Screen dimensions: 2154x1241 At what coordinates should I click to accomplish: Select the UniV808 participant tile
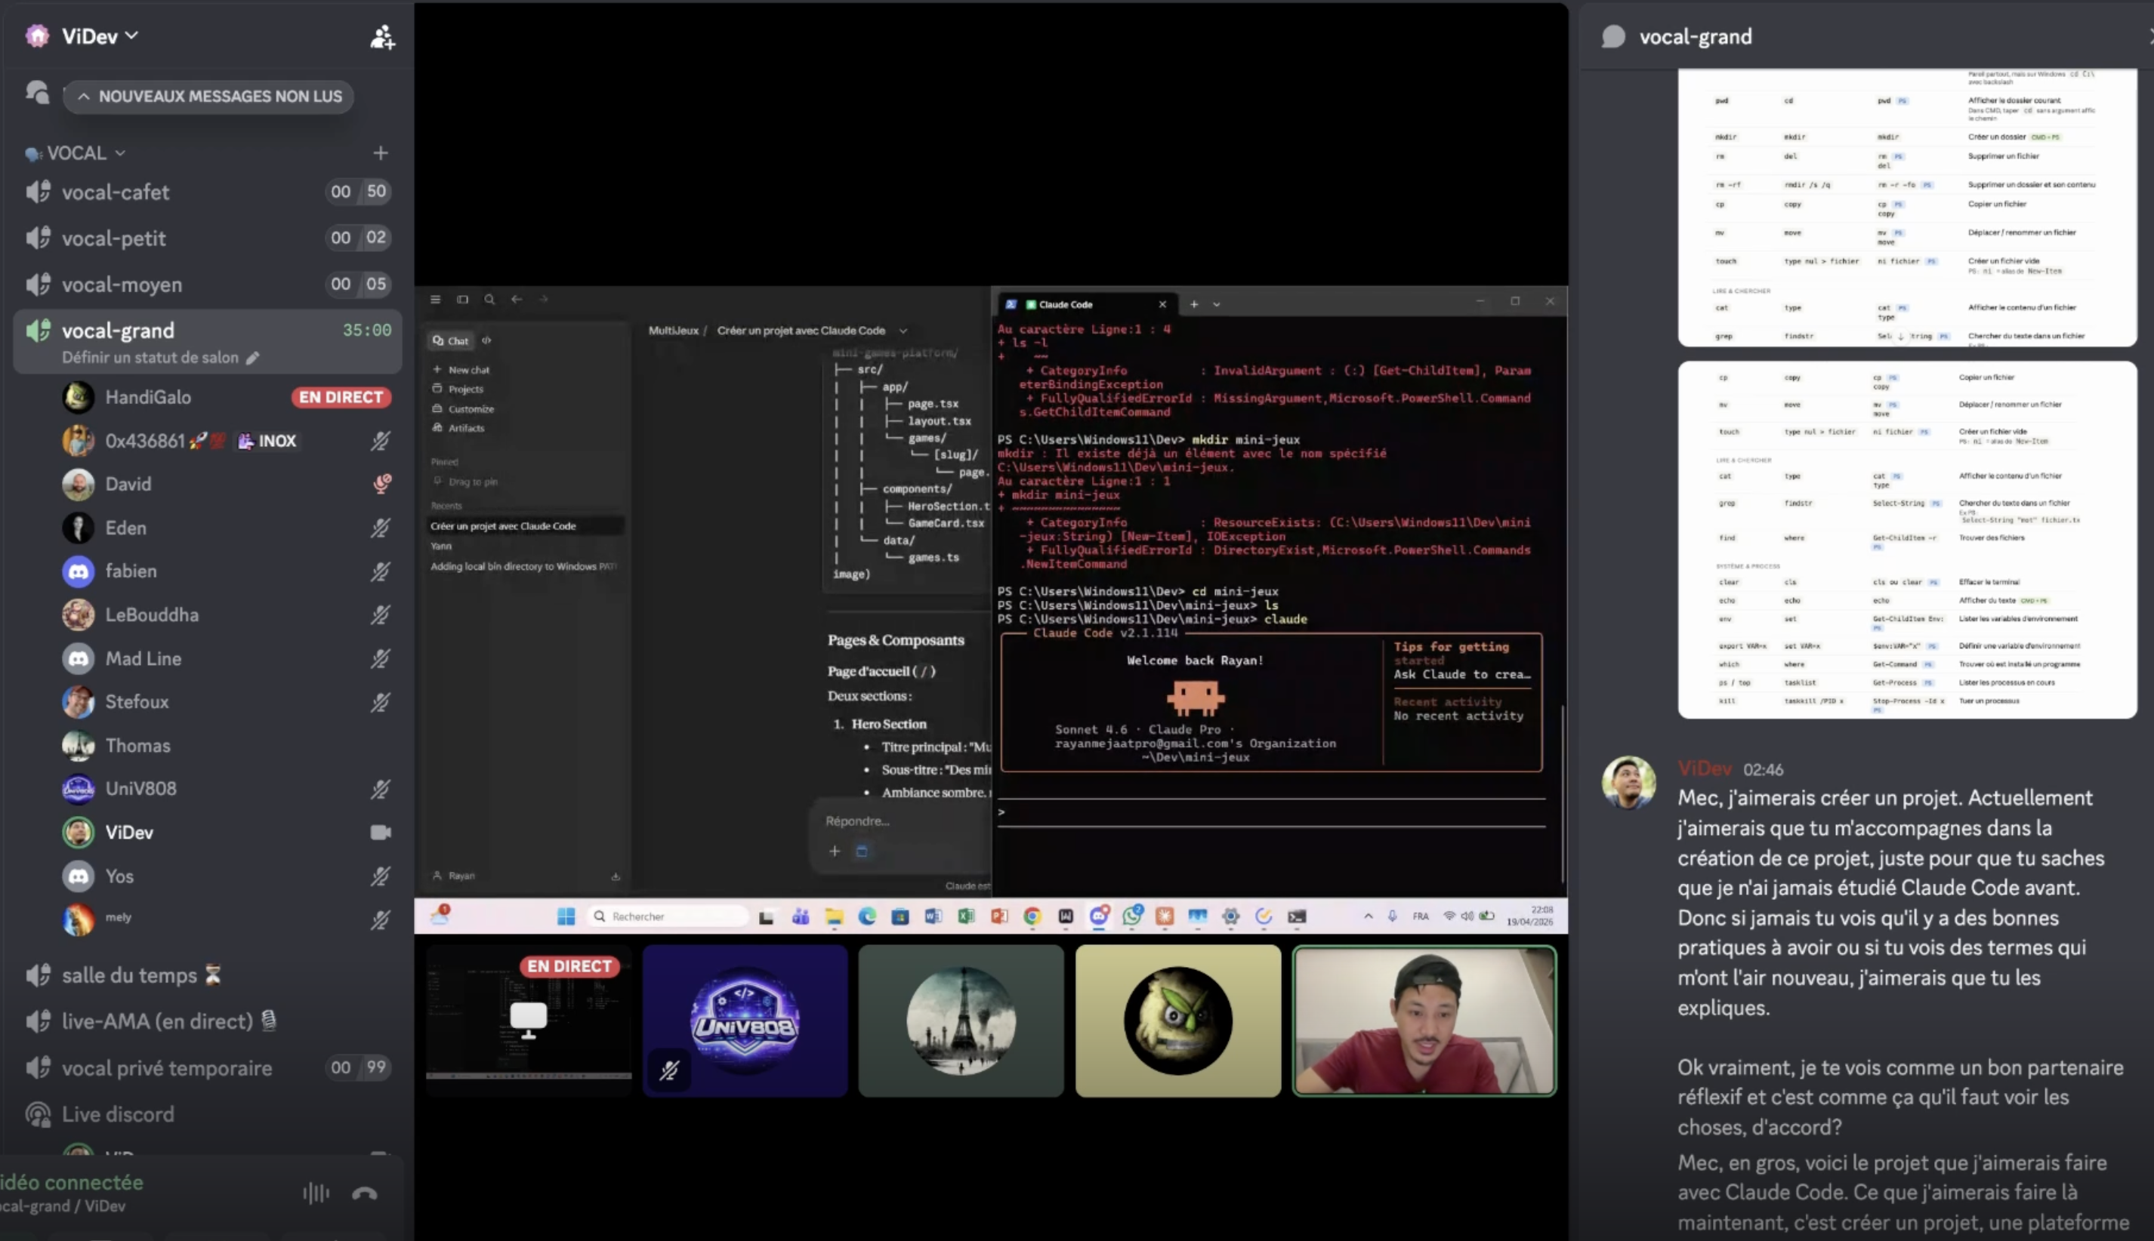[745, 1021]
